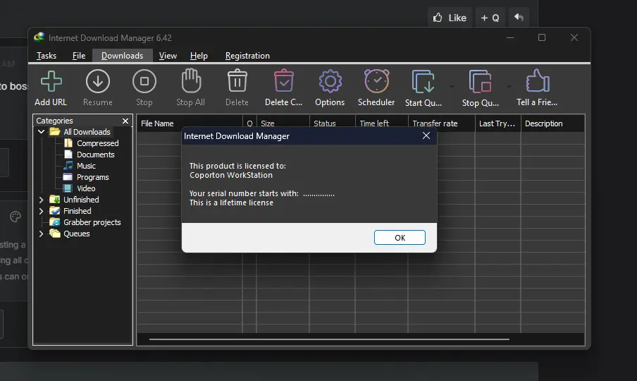The width and height of the screenshot is (637, 381).
Task: Click OK in the license dialog
Action: [400, 238]
